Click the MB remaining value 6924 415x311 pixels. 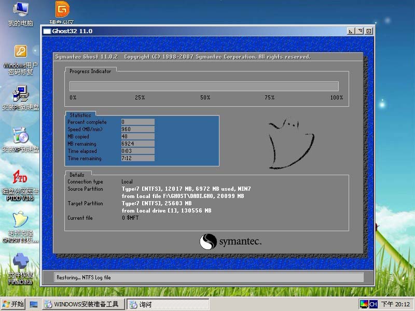138,144
